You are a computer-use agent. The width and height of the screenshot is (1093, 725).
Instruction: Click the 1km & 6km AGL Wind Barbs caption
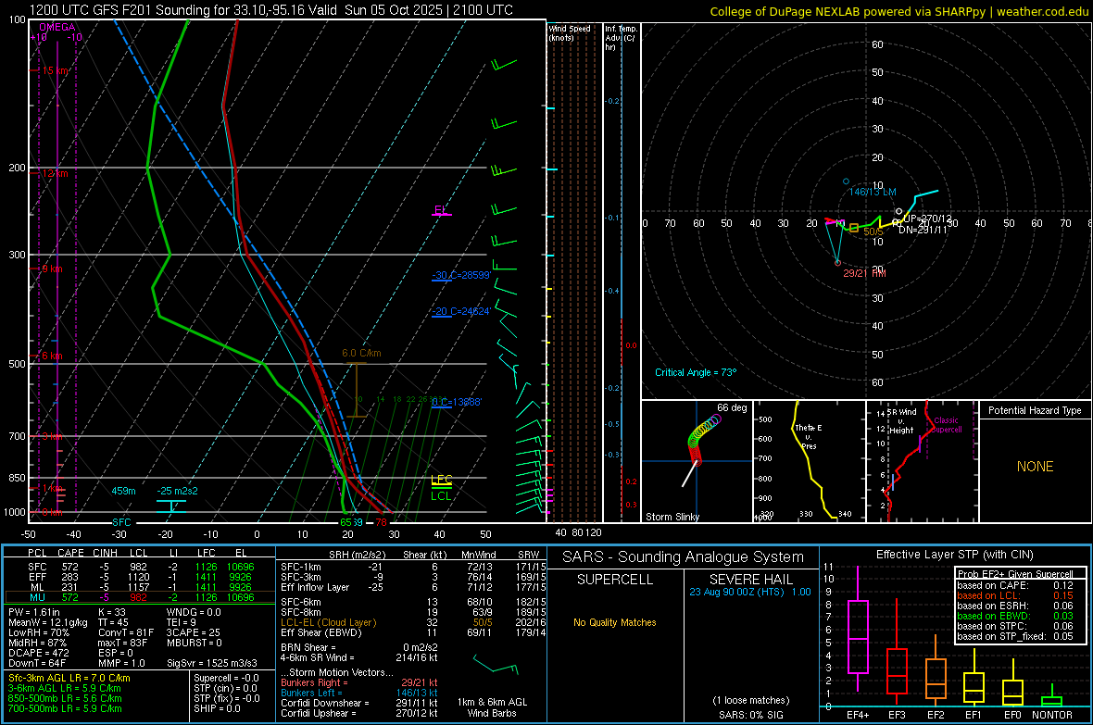tap(492, 707)
